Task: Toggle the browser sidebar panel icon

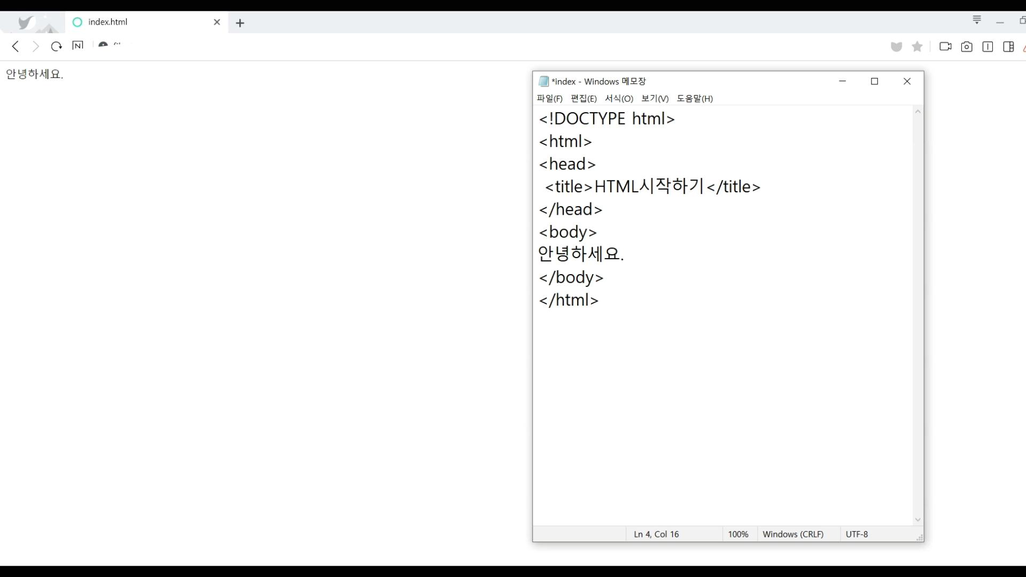Action: point(1008,47)
